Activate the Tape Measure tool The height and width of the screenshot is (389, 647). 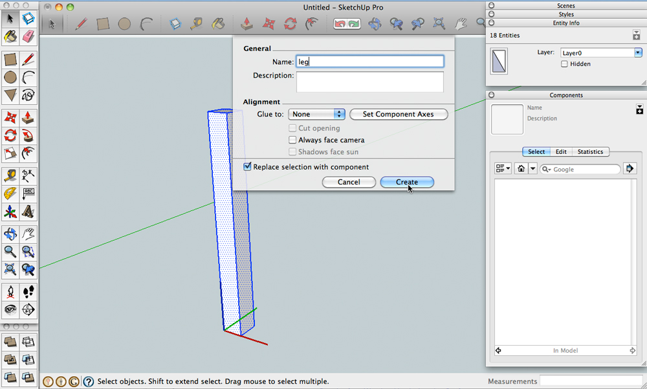10,175
